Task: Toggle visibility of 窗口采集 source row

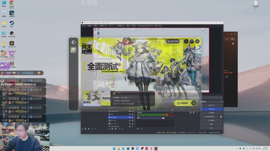Action: [x=130, y=123]
